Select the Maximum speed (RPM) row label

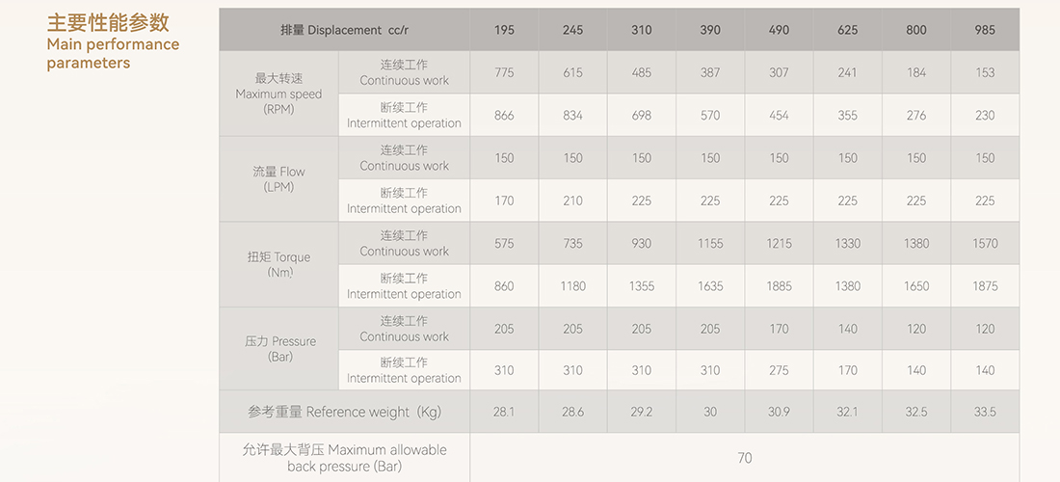coord(278,94)
